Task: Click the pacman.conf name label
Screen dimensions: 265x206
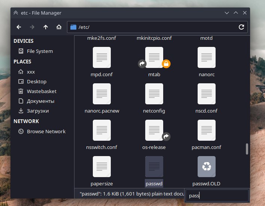Action: (x=206, y=147)
